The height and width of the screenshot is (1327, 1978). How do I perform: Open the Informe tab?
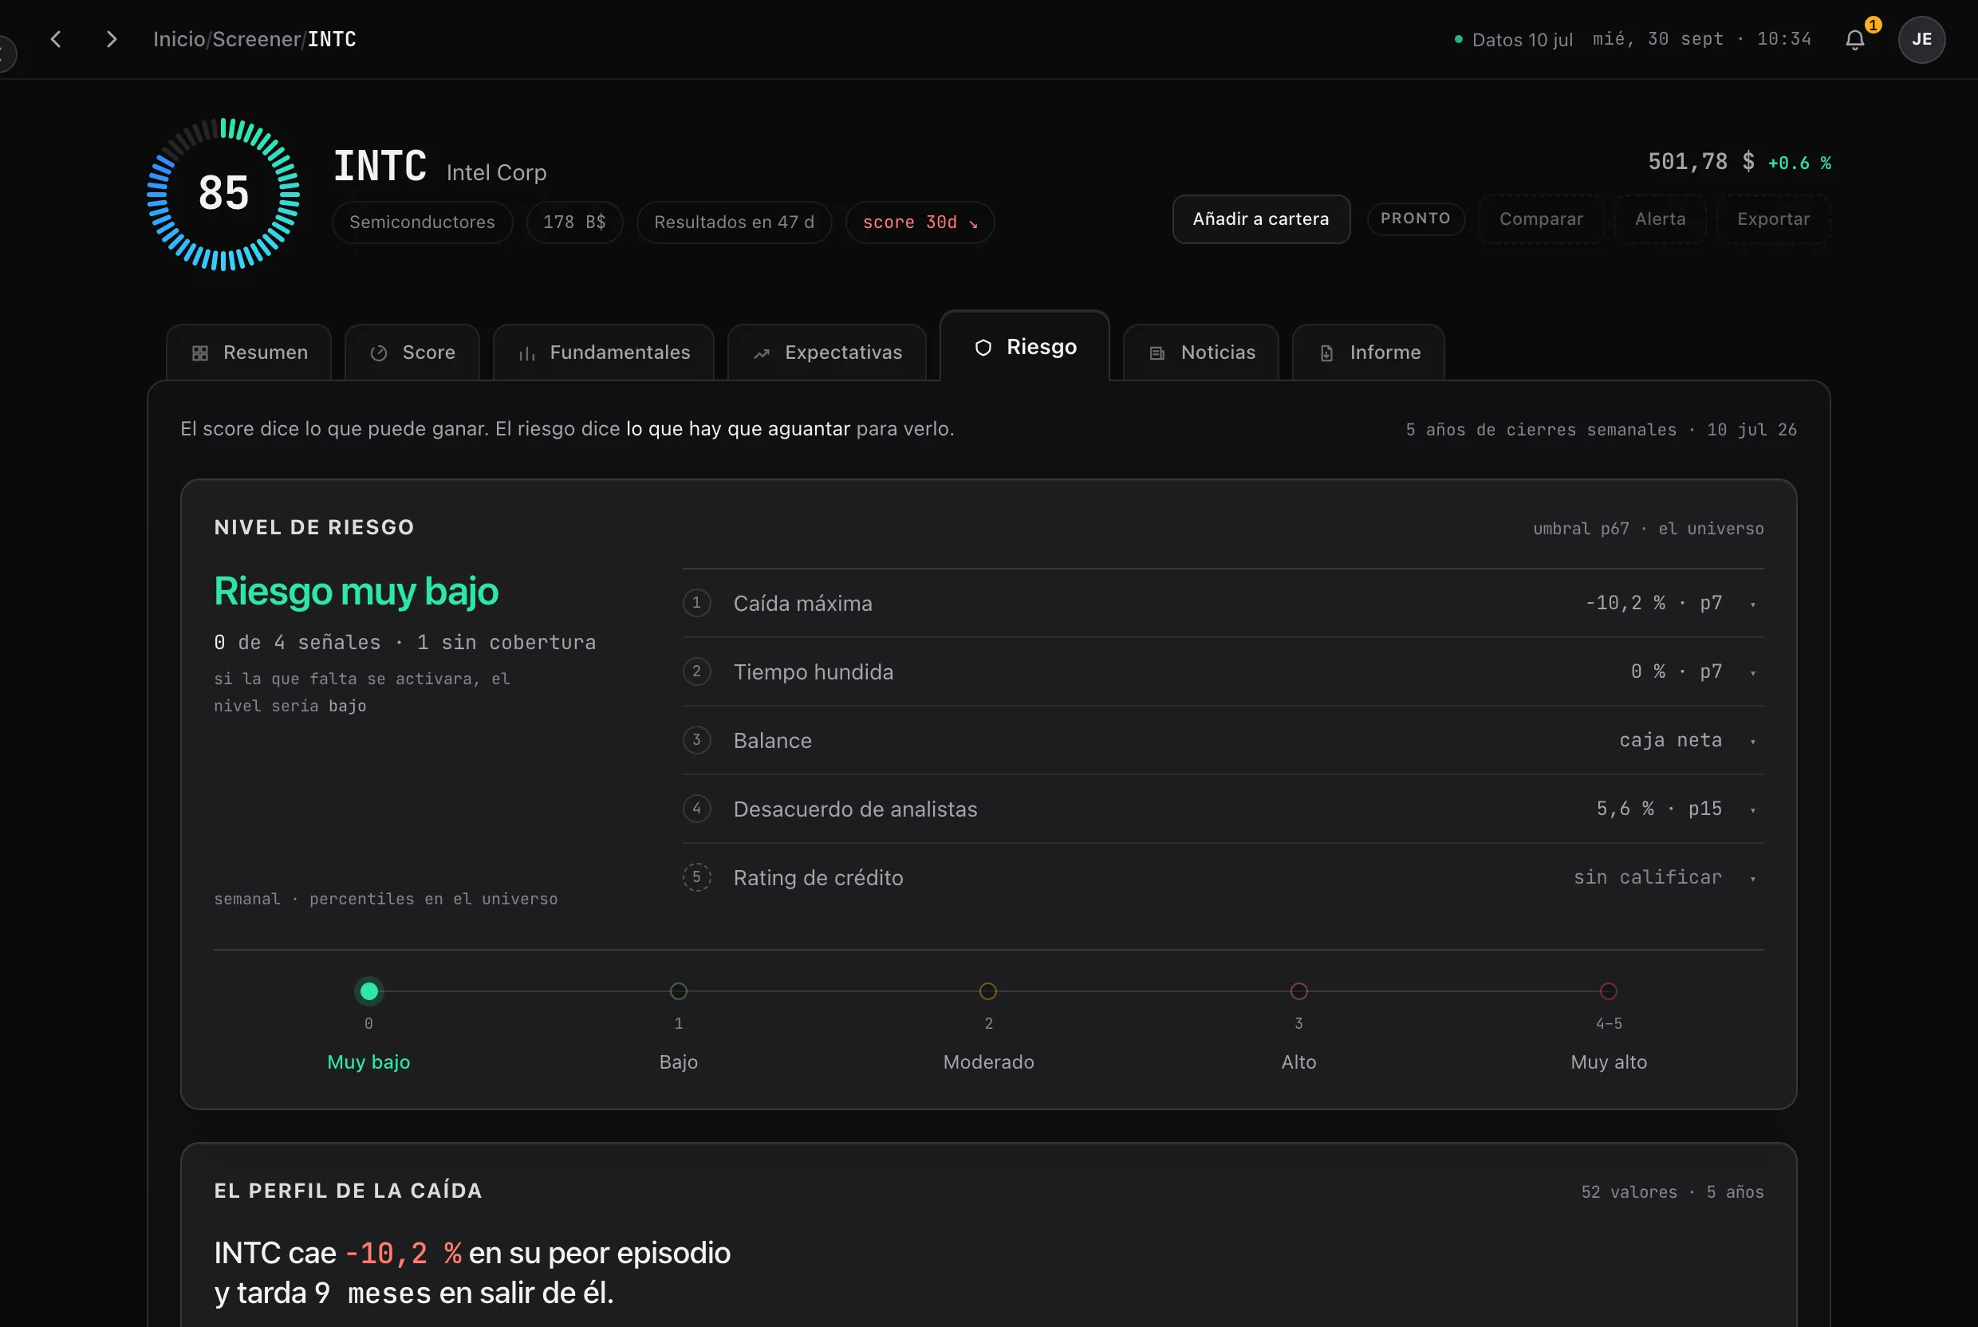coord(1369,352)
